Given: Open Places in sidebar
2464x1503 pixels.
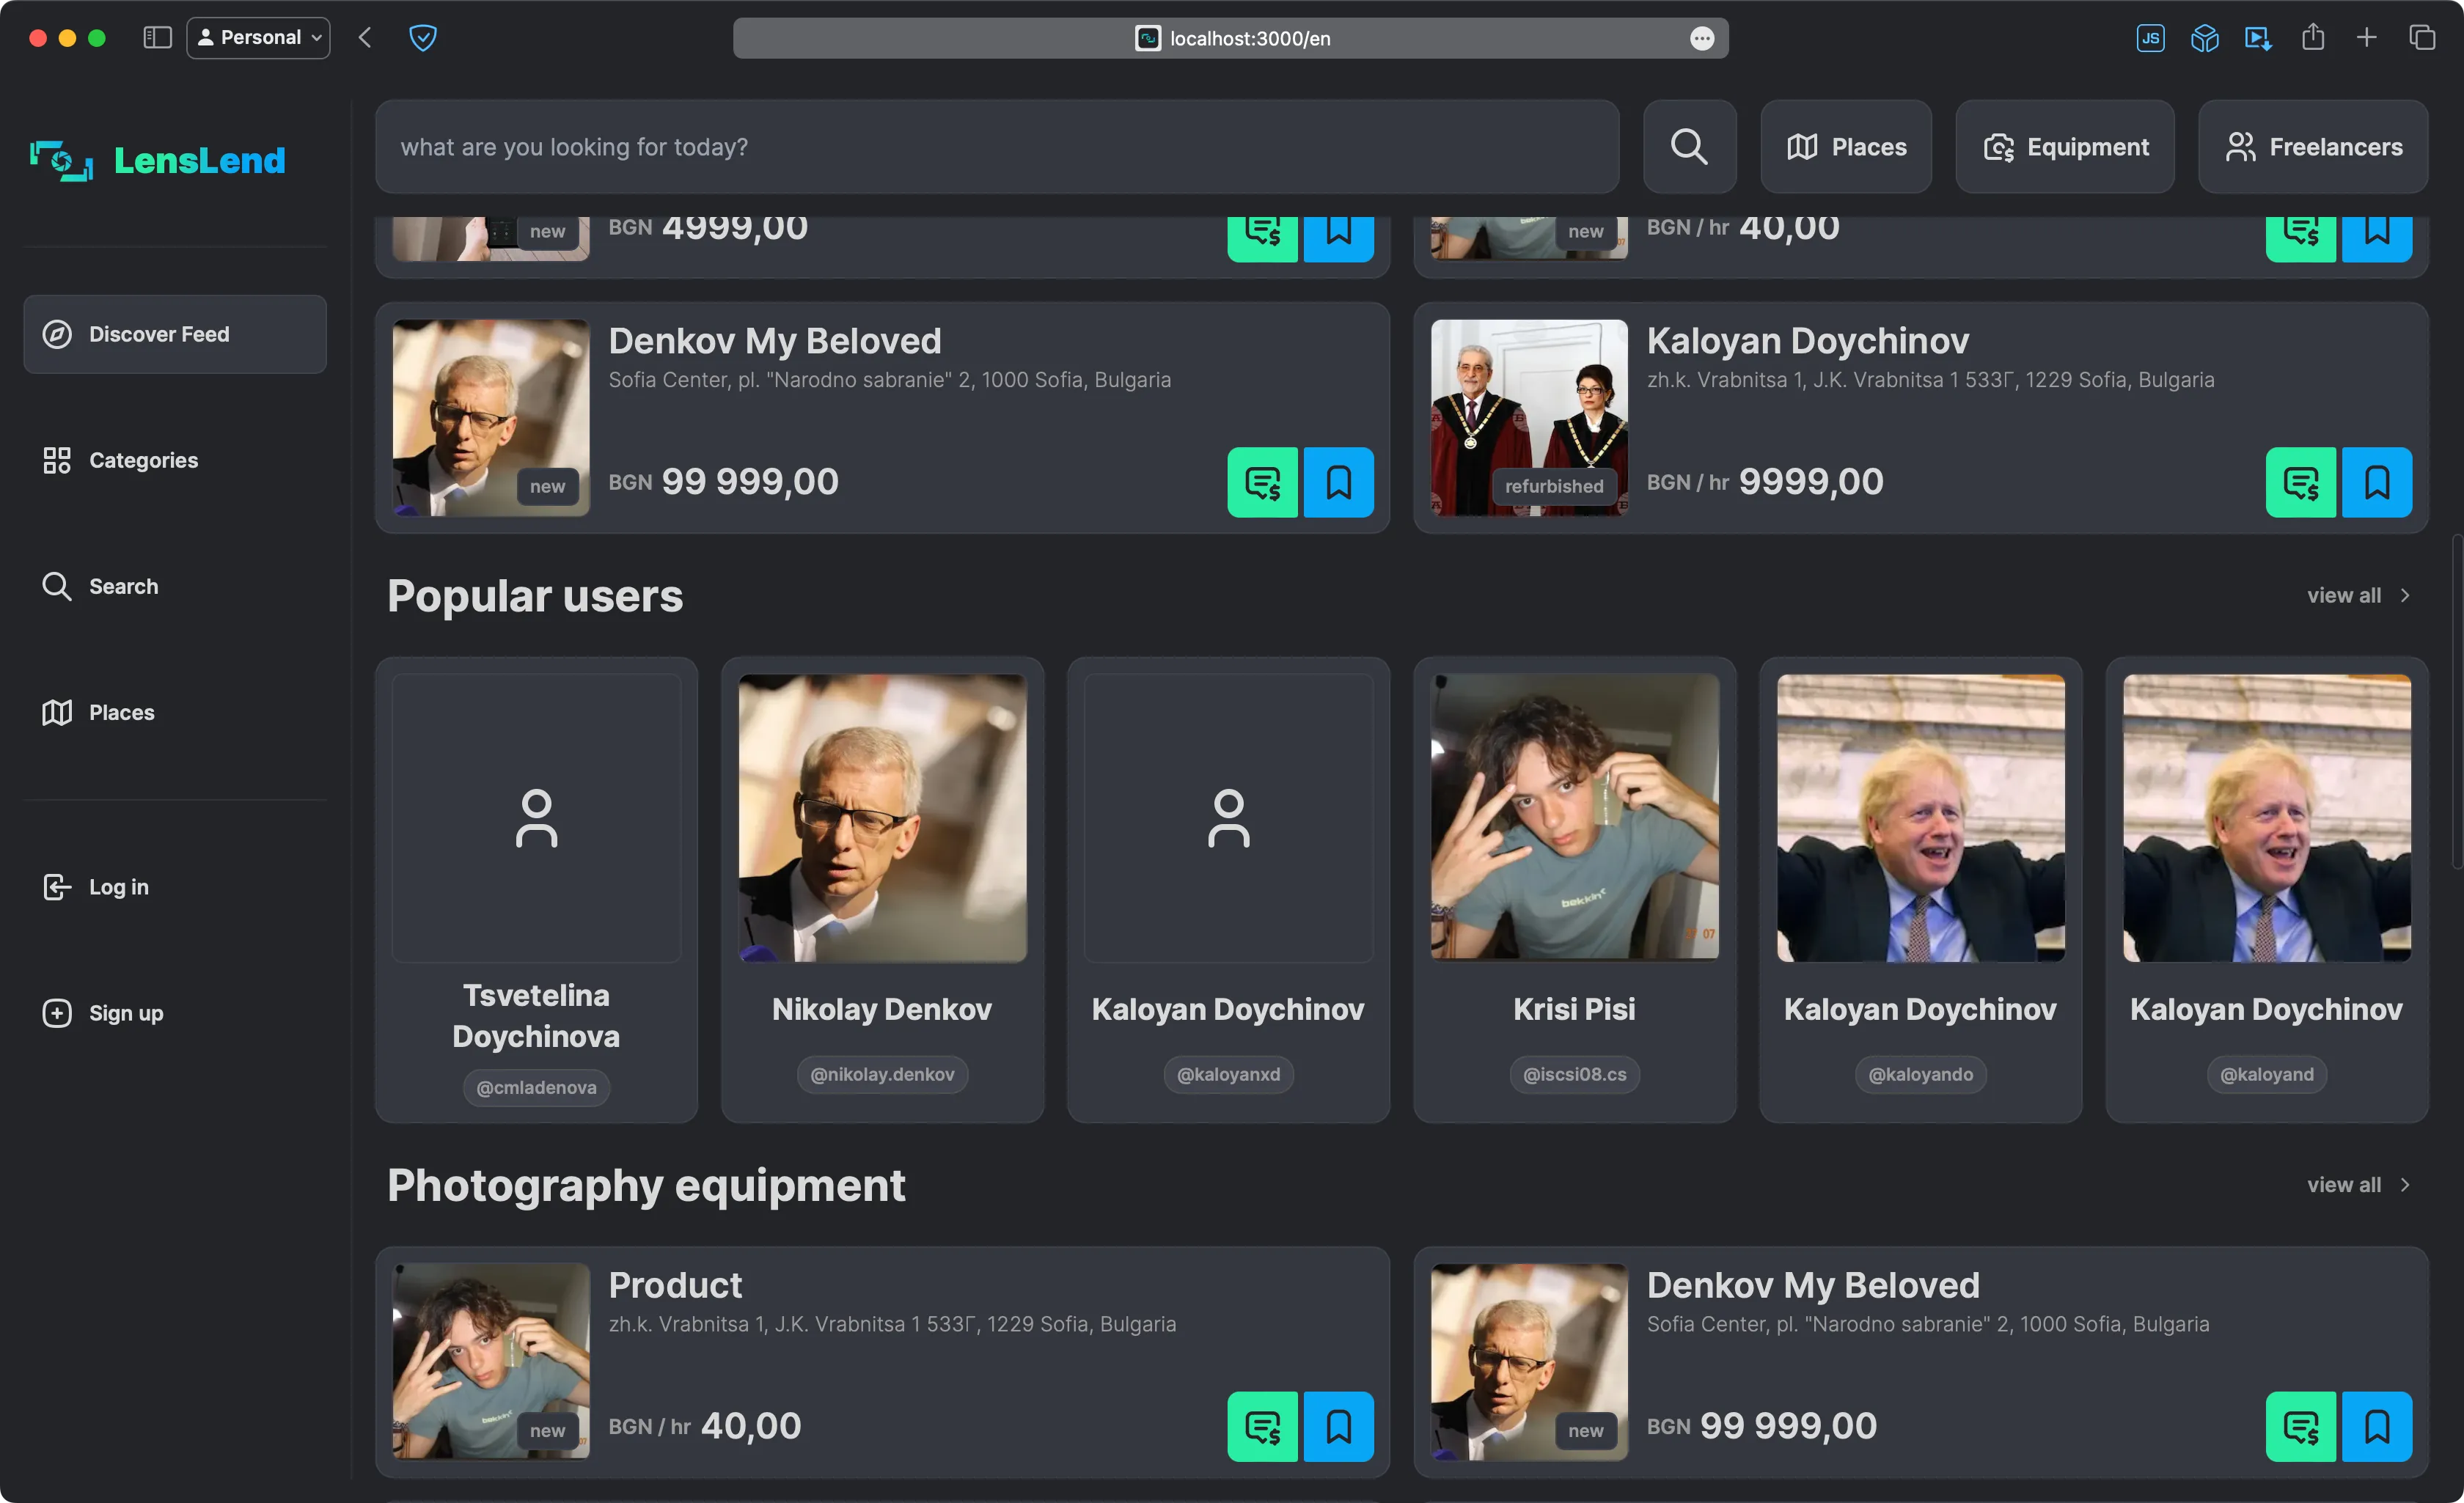Looking at the screenshot, I should [175, 712].
